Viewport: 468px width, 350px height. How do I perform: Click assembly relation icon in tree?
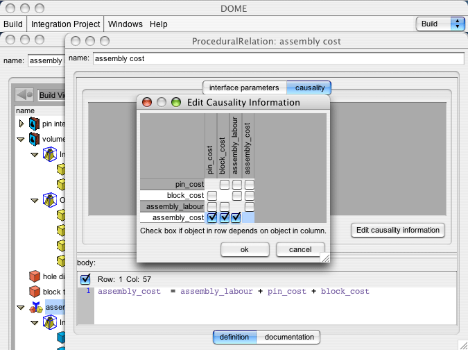pos(36,307)
